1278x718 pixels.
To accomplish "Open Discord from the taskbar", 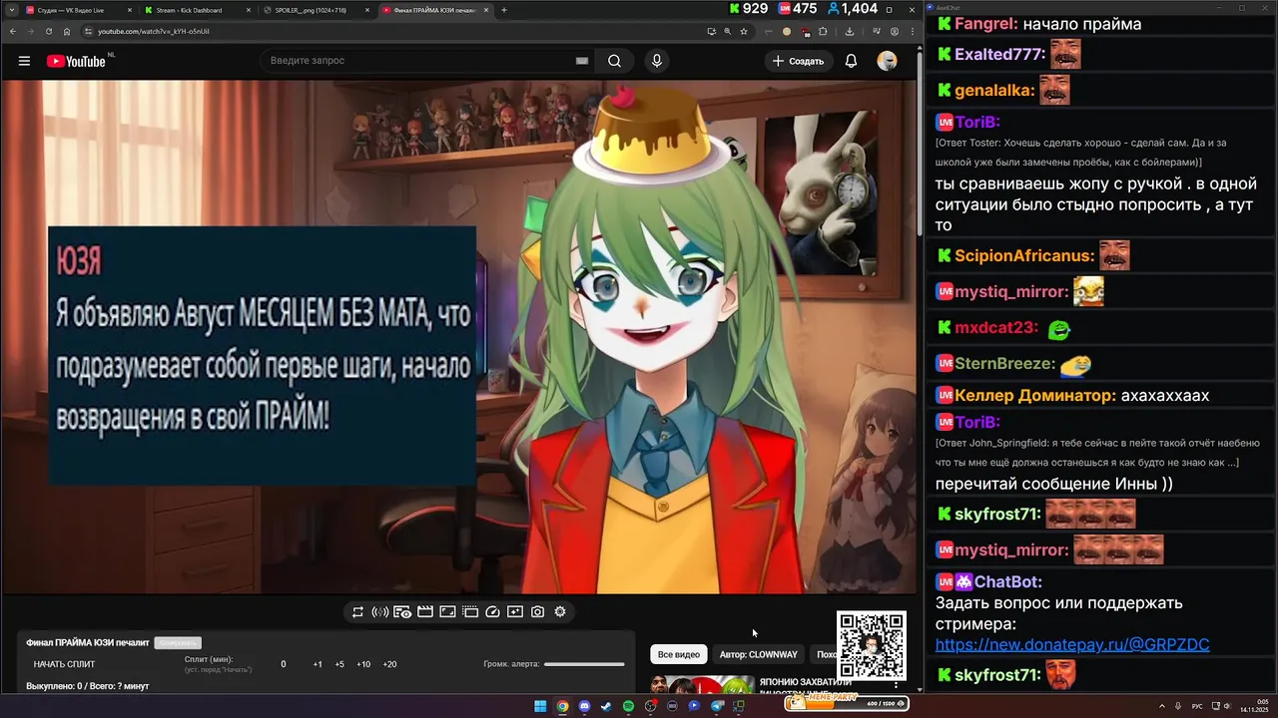I will [584, 706].
